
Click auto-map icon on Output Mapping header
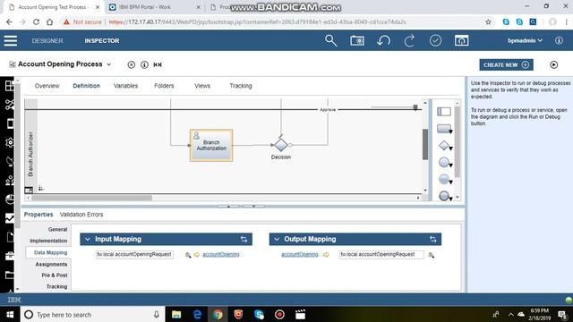pos(433,239)
